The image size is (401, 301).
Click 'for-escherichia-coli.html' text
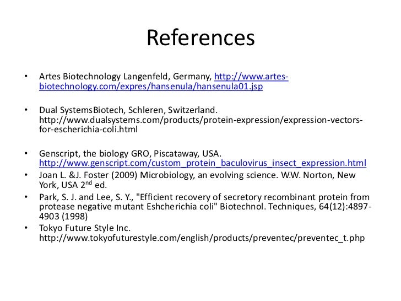pyautogui.click(x=88, y=129)
